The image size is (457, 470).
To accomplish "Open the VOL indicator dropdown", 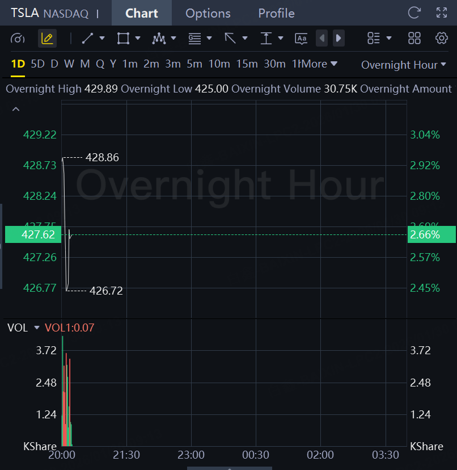I will pyautogui.click(x=37, y=328).
